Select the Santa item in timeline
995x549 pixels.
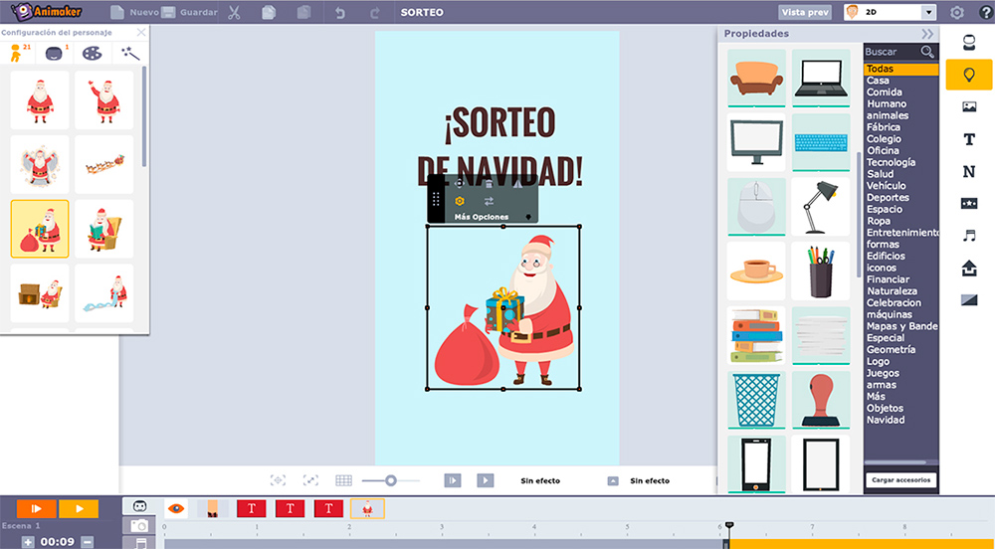coord(367,508)
